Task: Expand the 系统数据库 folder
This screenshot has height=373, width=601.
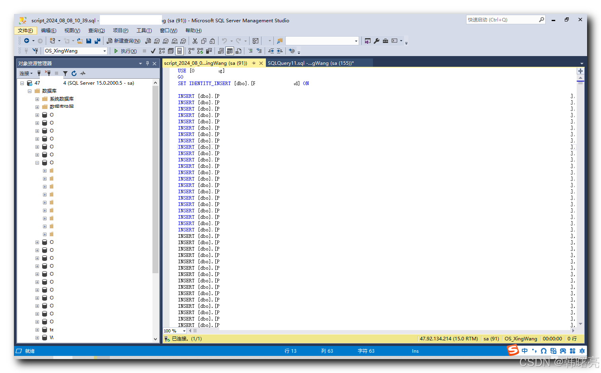Action: 37,99
